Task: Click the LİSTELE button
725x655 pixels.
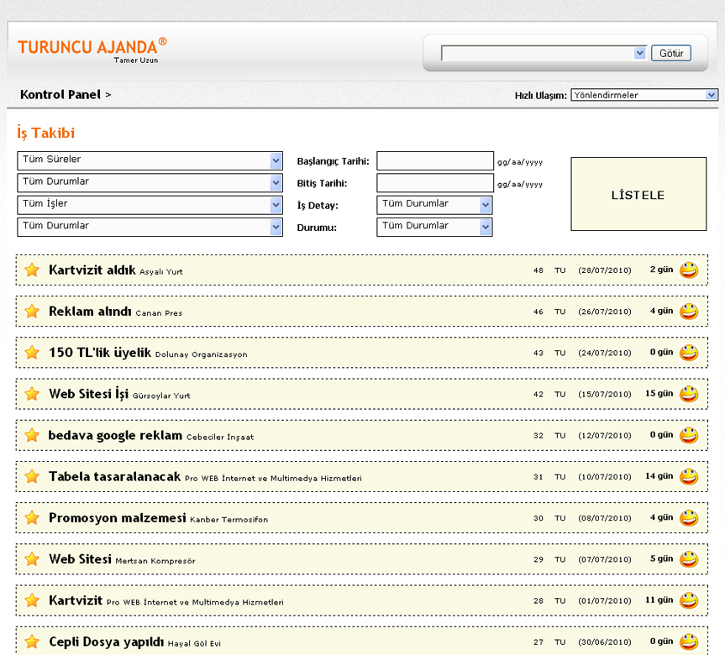Action: click(x=638, y=195)
